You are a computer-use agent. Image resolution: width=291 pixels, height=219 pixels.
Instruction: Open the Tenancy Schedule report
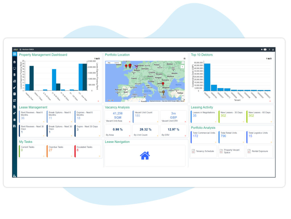tap(203, 151)
